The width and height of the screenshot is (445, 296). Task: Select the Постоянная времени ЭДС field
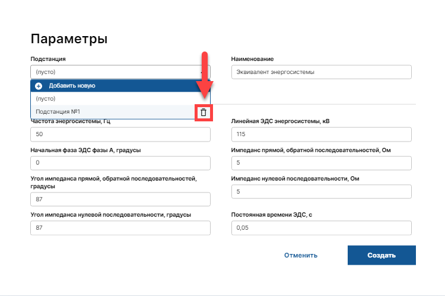coord(321,228)
